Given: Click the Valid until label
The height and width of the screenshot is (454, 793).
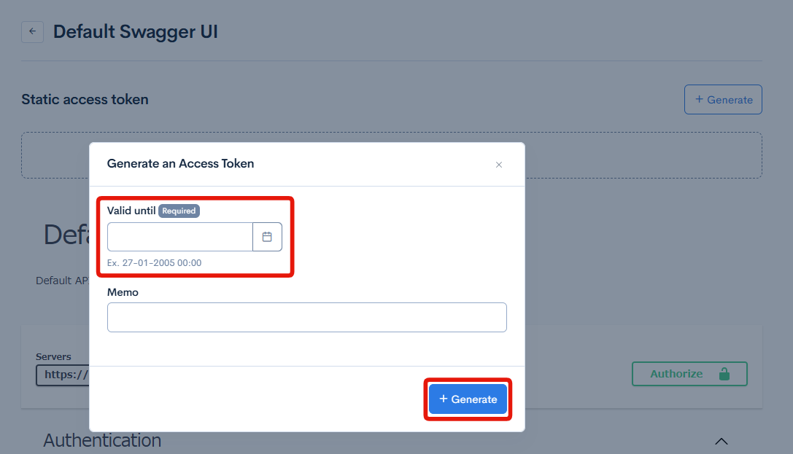Looking at the screenshot, I should tap(131, 211).
